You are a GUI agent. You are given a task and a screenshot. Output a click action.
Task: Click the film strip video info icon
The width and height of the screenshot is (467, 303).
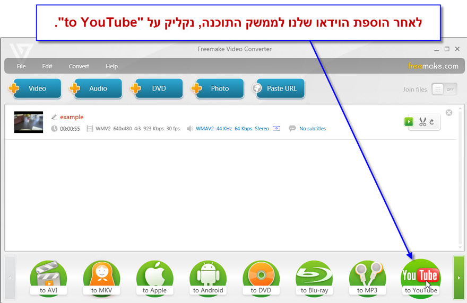(90, 128)
